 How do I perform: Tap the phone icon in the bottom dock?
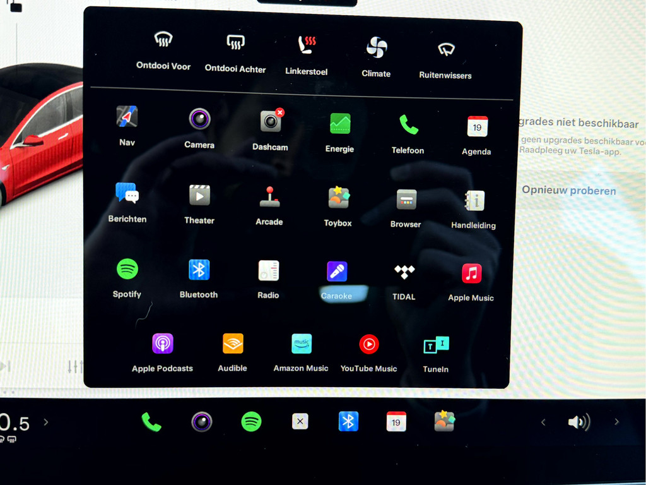click(151, 422)
